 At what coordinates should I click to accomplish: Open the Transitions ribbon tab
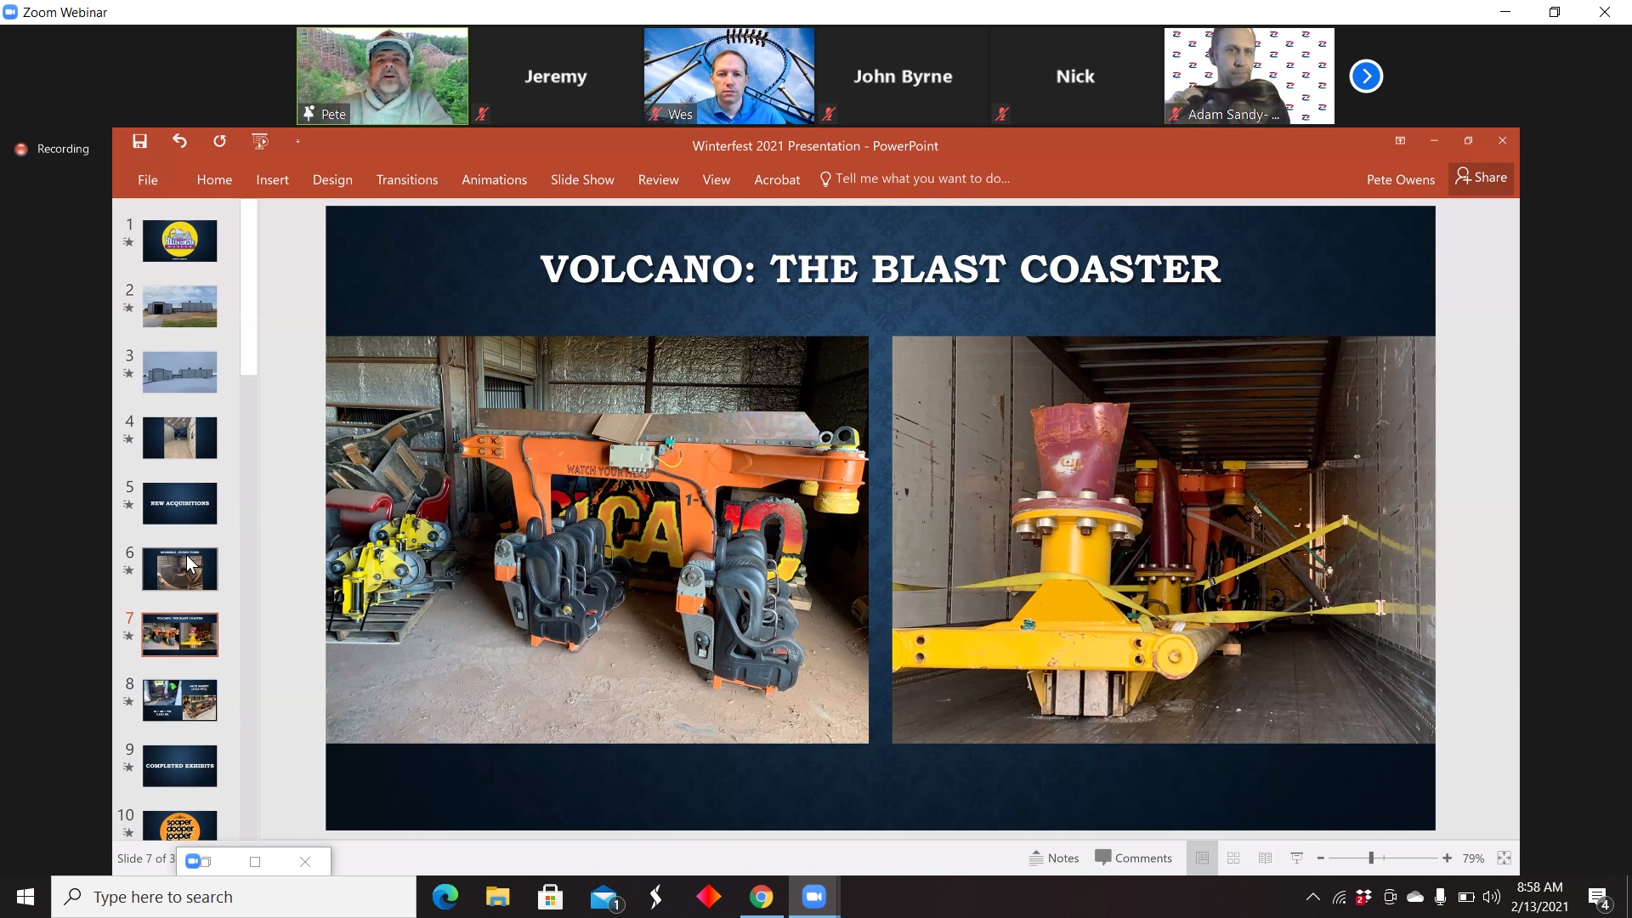407,179
